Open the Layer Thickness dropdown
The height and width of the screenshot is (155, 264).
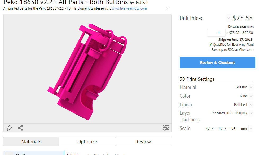coord(251,113)
